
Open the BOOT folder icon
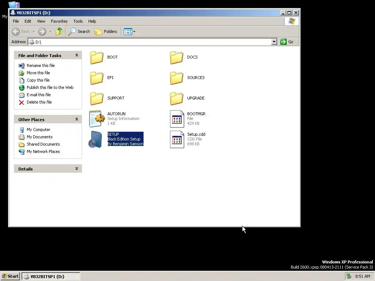[97, 57]
